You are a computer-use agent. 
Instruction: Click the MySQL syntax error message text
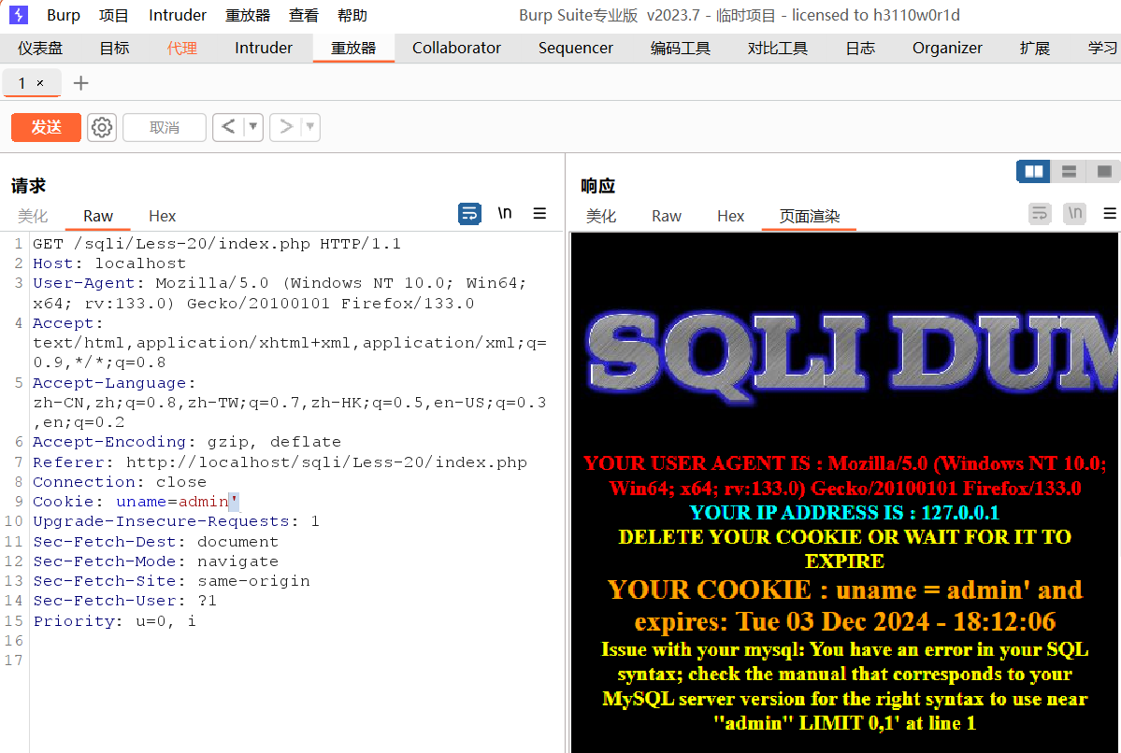(844, 686)
